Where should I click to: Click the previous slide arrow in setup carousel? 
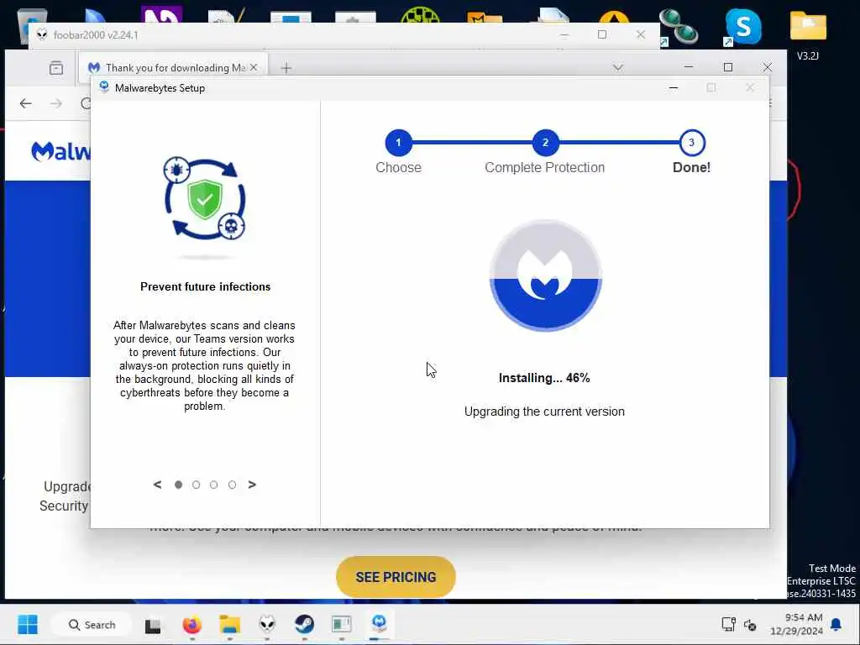point(157,485)
